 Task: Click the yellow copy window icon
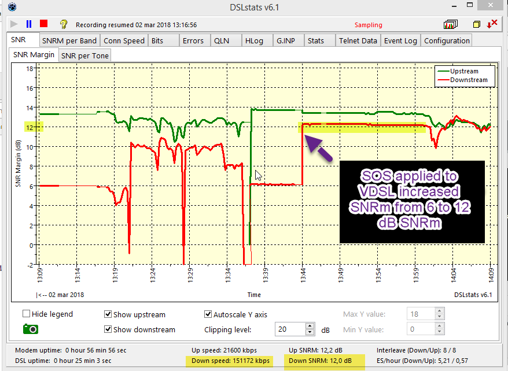[x=477, y=24]
